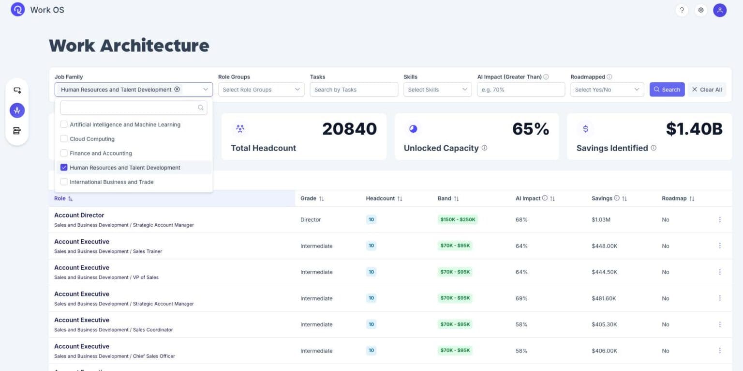
Task: Open application settings gear icon
Action: pos(701,10)
